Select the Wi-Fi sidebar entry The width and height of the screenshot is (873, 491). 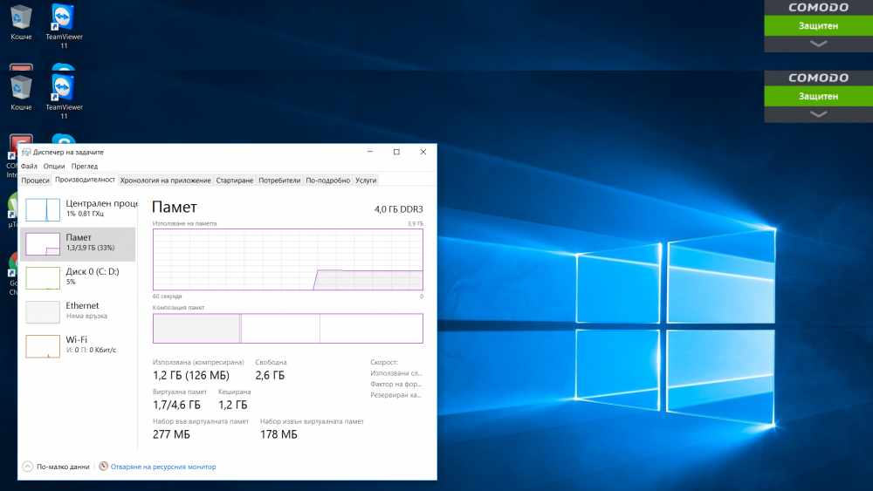[78, 345]
